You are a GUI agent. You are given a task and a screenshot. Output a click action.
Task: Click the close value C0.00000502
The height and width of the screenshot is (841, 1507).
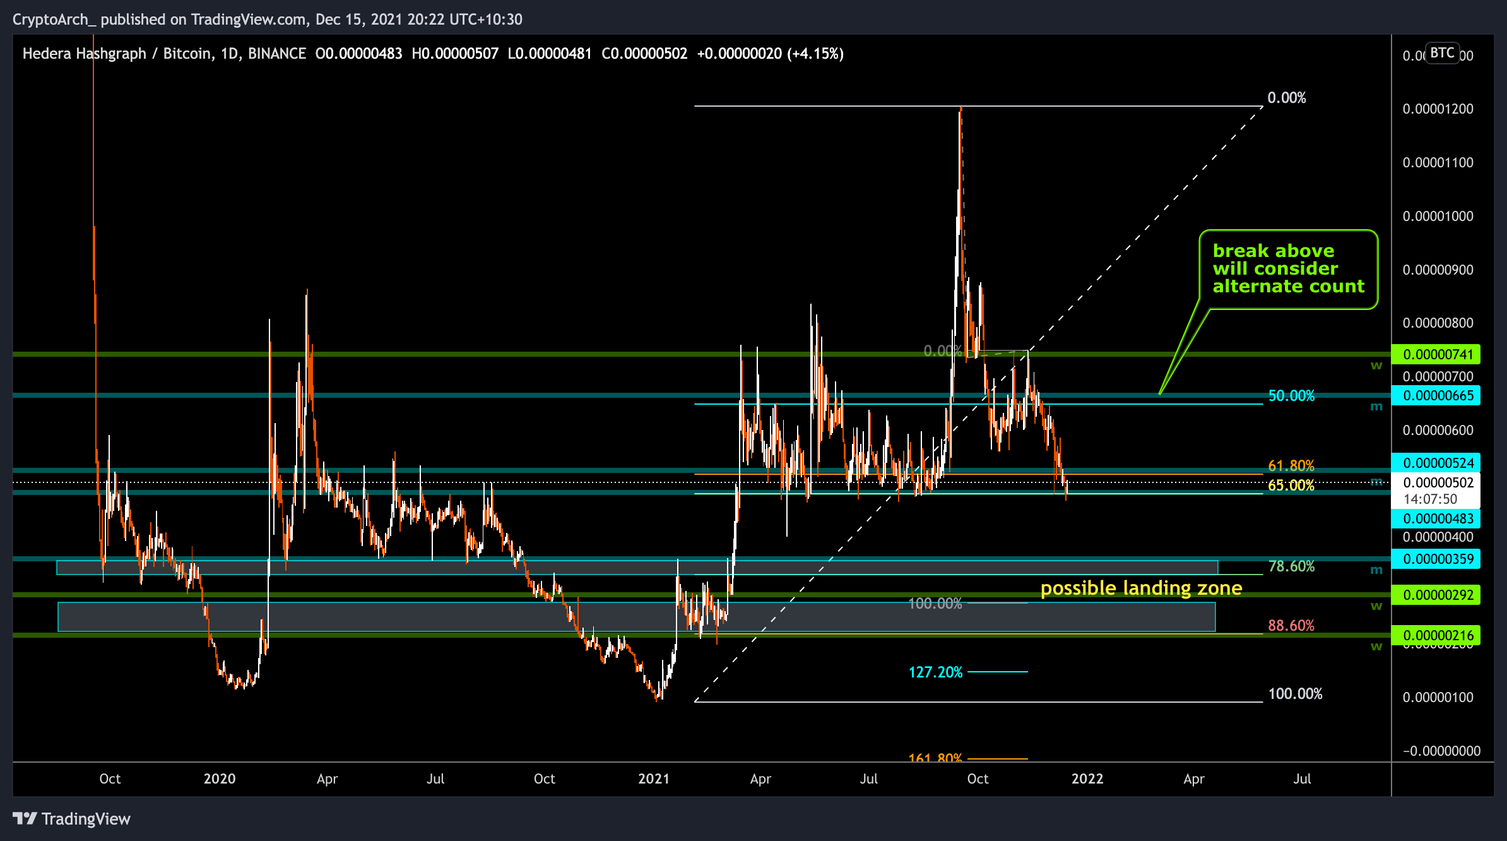click(644, 54)
